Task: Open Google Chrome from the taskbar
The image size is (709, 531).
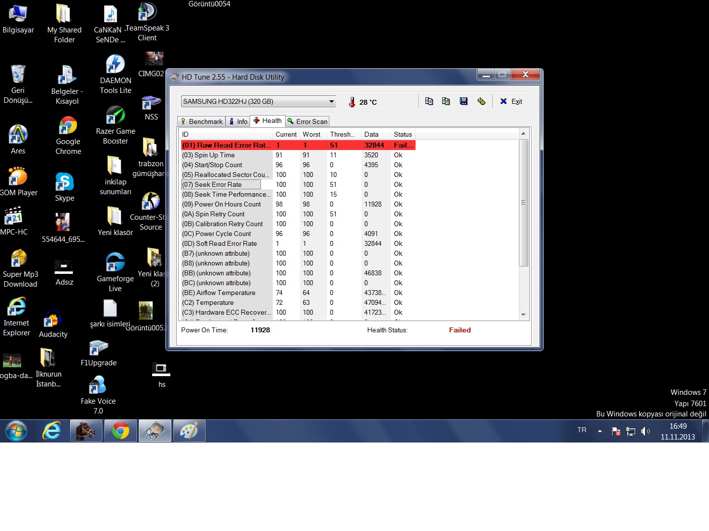Action: point(121,431)
